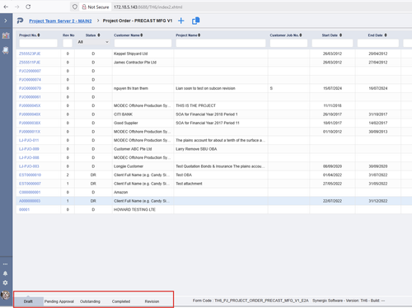Switch to the Completed tab
The height and width of the screenshot is (308, 412).
(x=121, y=301)
